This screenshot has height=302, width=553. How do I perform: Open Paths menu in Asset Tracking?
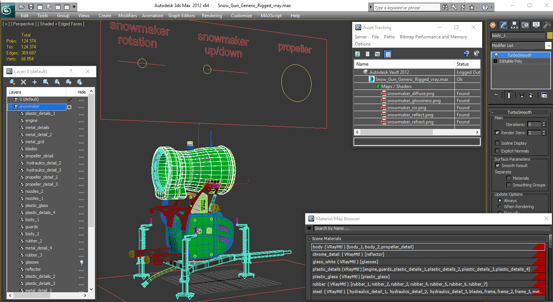click(389, 37)
